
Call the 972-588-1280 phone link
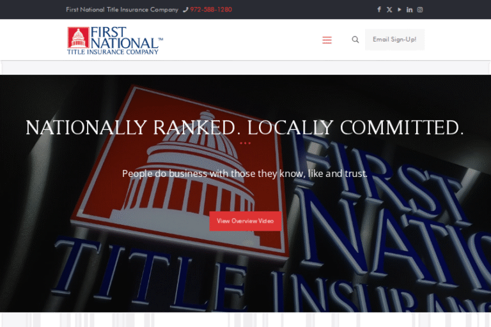pyautogui.click(x=211, y=10)
